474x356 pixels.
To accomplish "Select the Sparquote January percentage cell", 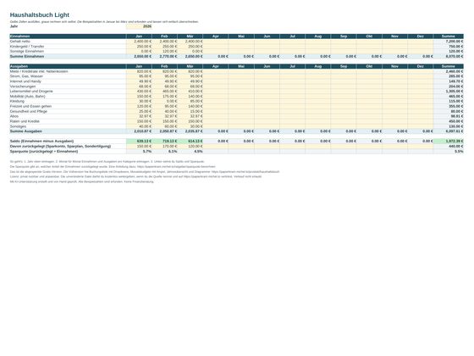I will (x=139, y=152).
